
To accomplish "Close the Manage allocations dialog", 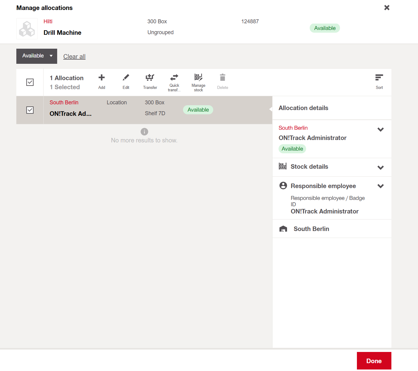I will [387, 8].
